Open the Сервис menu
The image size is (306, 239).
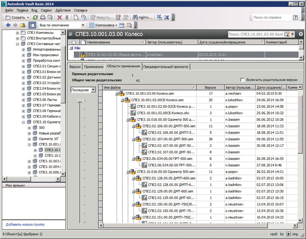click(46, 10)
